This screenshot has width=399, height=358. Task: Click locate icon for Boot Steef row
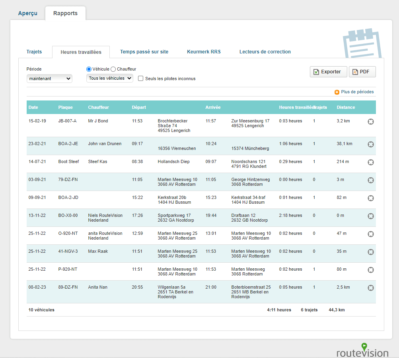click(x=370, y=162)
